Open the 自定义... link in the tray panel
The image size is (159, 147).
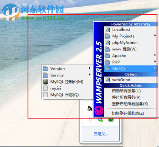point(101,134)
